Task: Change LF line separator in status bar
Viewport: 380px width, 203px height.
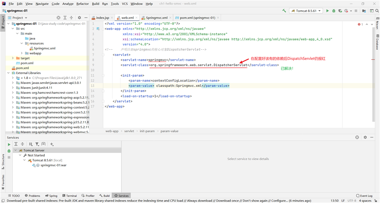Action: pyautogui.click(x=343, y=201)
